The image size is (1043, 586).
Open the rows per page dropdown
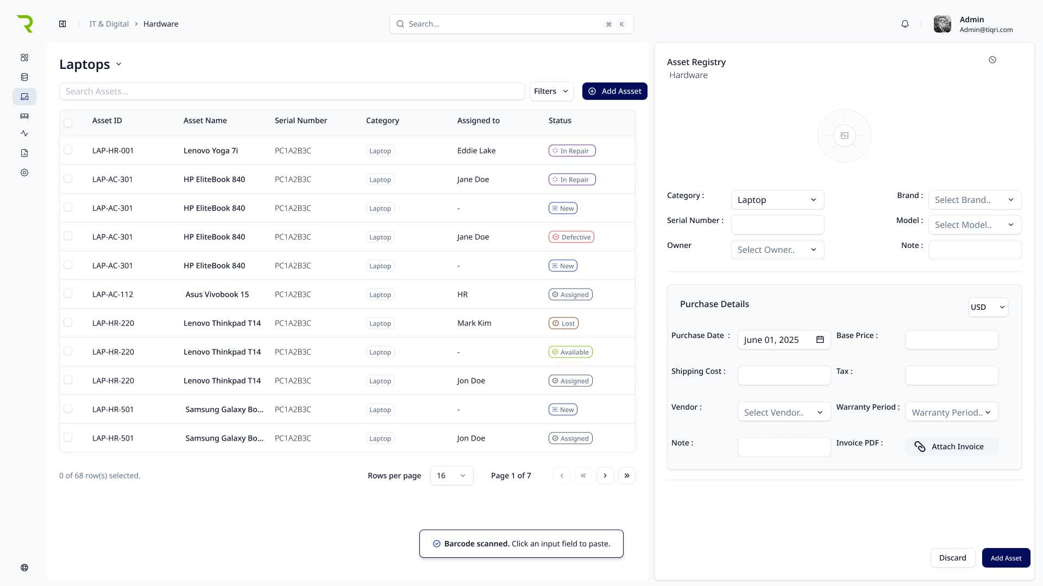(451, 476)
